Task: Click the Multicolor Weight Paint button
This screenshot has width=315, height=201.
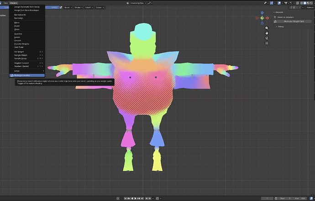Action: (293, 21)
